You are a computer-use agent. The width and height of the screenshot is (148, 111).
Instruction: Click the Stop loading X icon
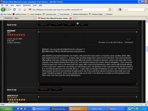pos(20,9)
